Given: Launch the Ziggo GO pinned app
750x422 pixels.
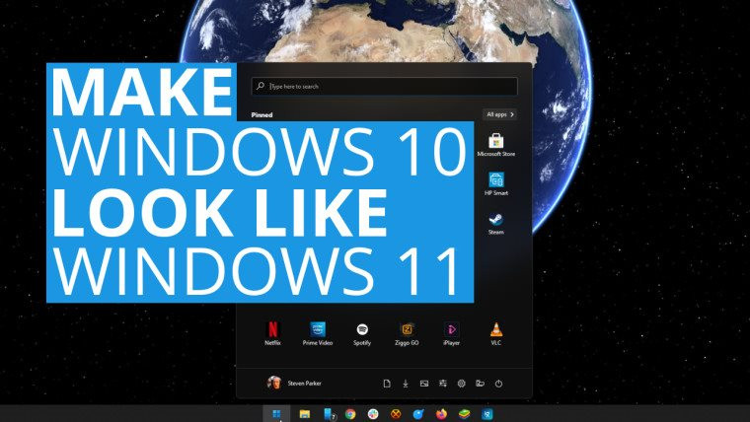Looking at the screenshot, I should (407, 333).
